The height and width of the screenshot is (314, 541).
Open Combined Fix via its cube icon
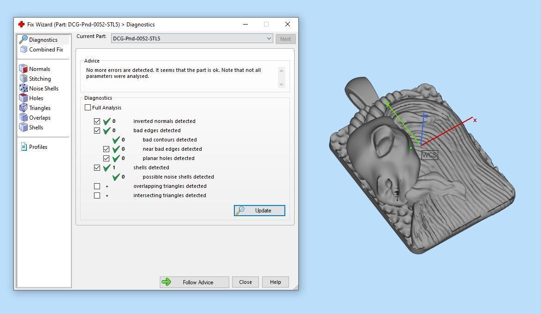coord(24,50)
